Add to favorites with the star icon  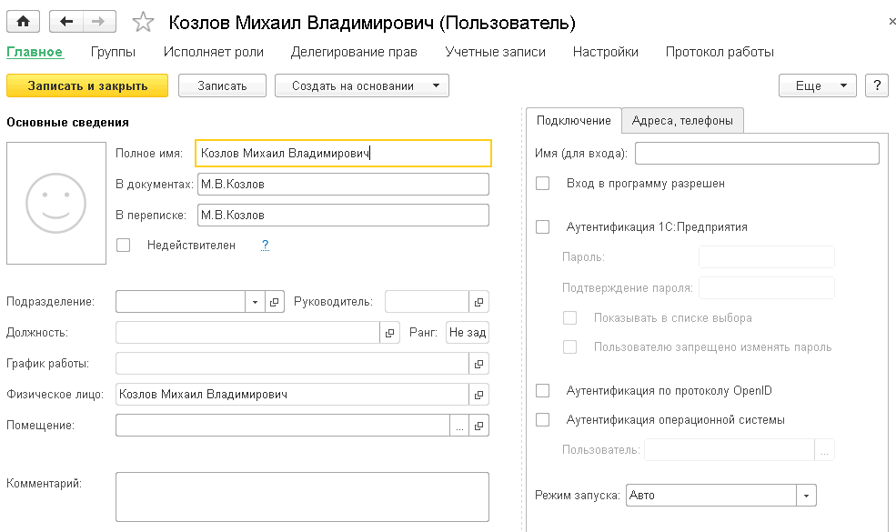pos(143,23)
